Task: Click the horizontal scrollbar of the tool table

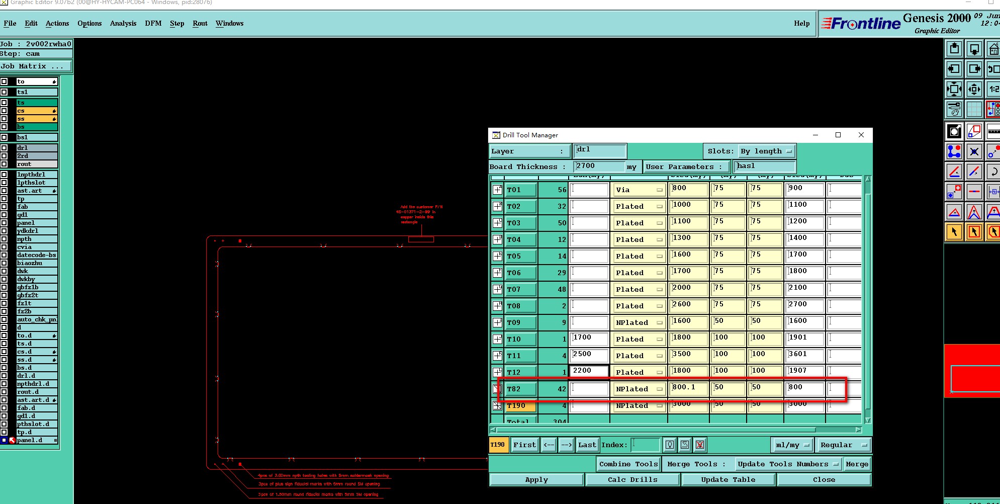Action: pyautogui.click(x=676, y=430)
